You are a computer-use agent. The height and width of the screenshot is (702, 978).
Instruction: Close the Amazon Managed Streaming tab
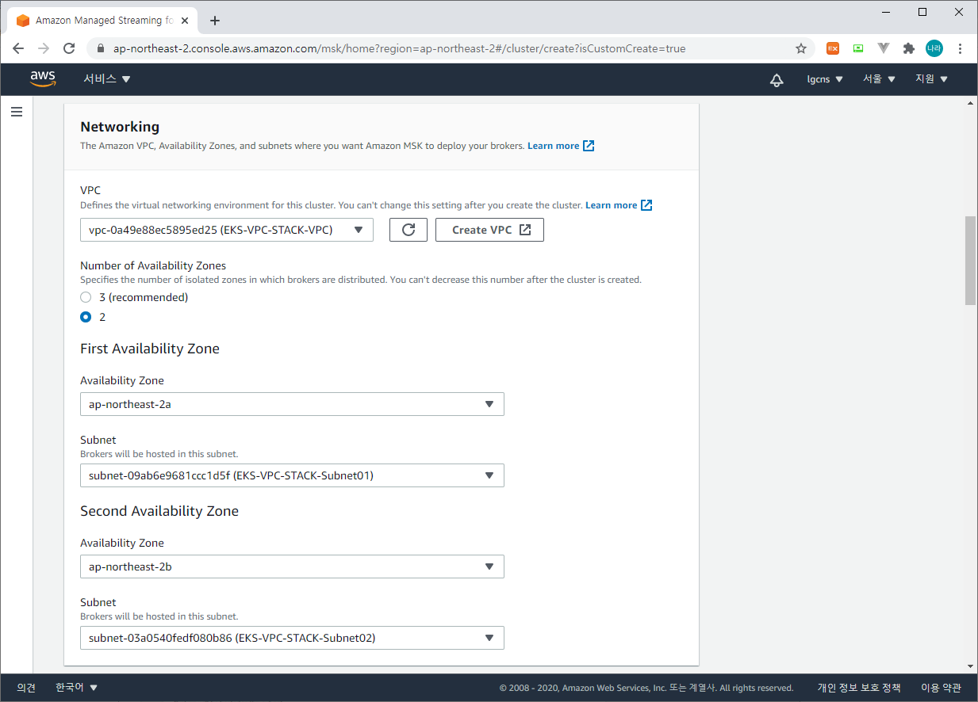(x=186, y=21)
